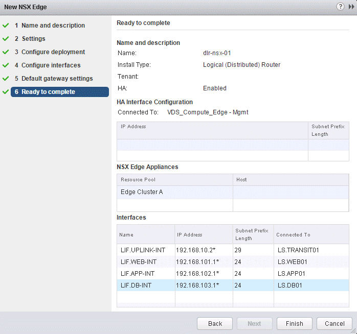
Task: Open the help question mark icon
Action: coord(340,7)
